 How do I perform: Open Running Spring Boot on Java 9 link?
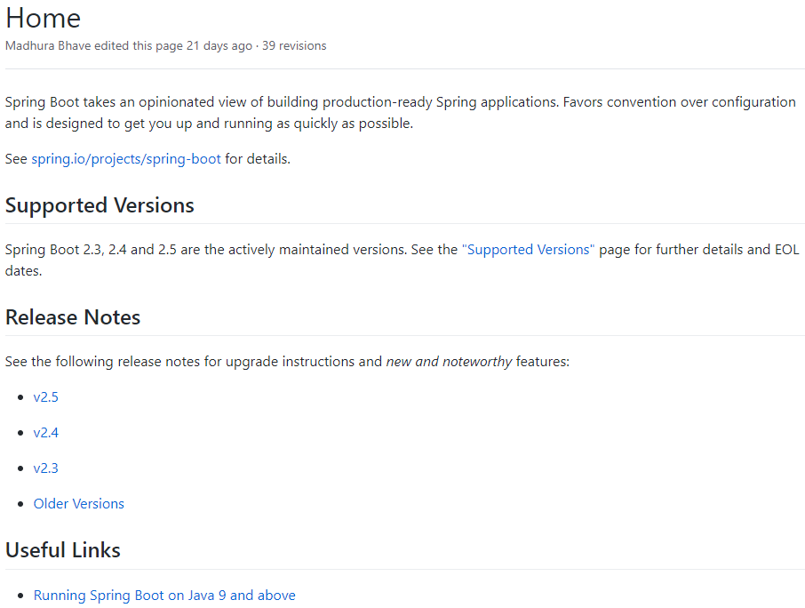click(164, 596)
